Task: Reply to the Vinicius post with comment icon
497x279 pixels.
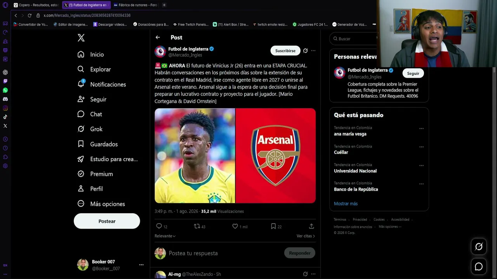Action: tap(159, 226)
